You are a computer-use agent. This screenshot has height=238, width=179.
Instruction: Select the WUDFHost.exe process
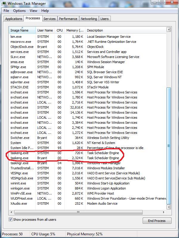(x=88, y=198)
